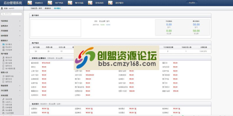Click the person icon for 增加会员
Image resolution: width=233 pixels, height=116 pixels.
click(4, 57)
